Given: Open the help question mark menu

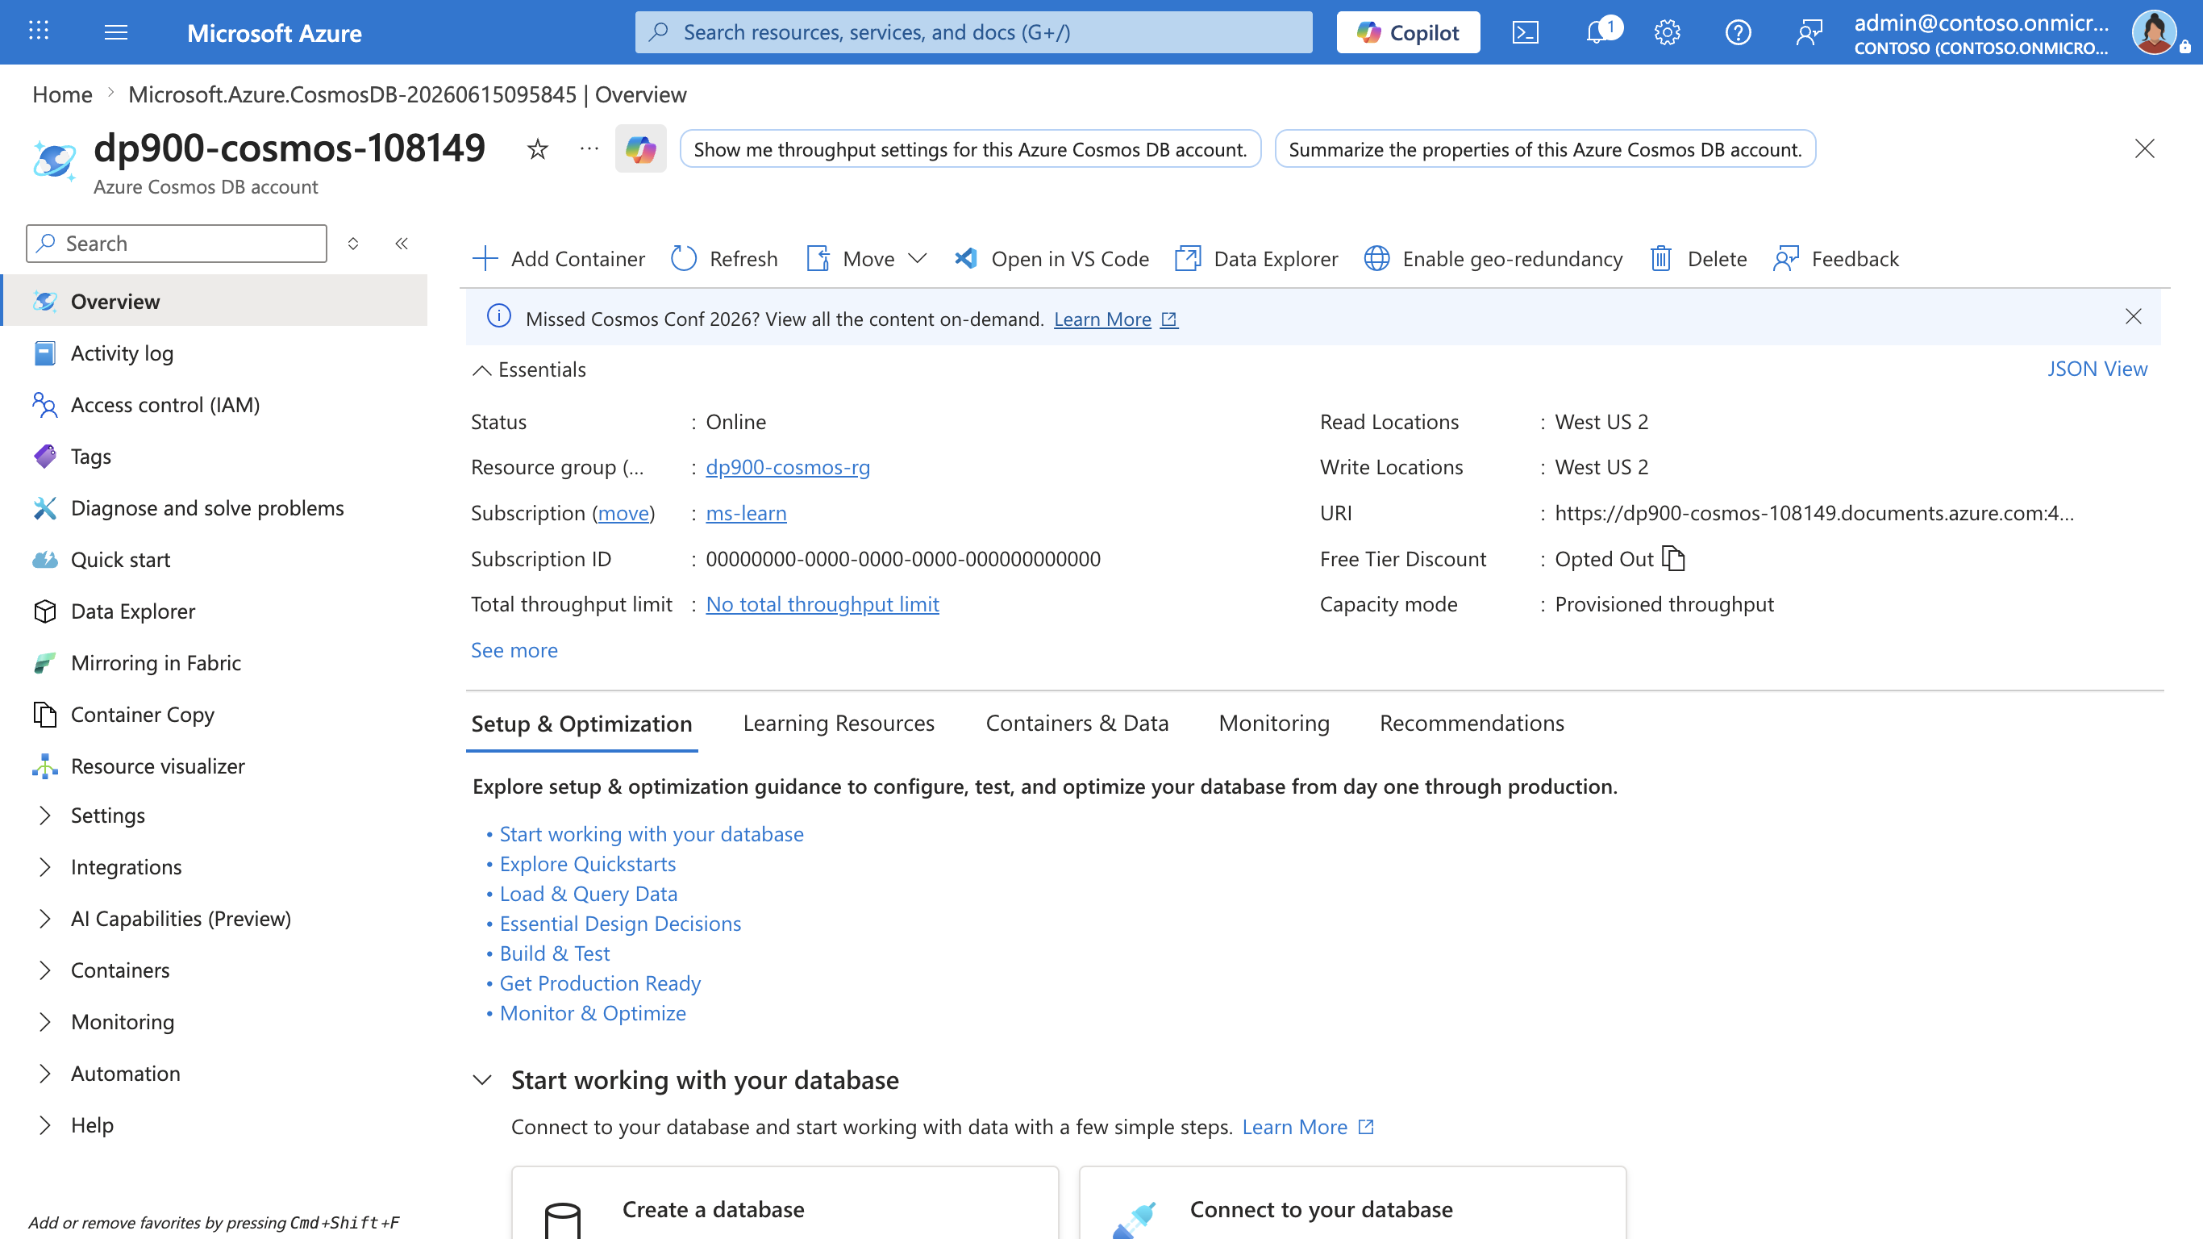Looking at the screenshot, I should click(1738, 32).
